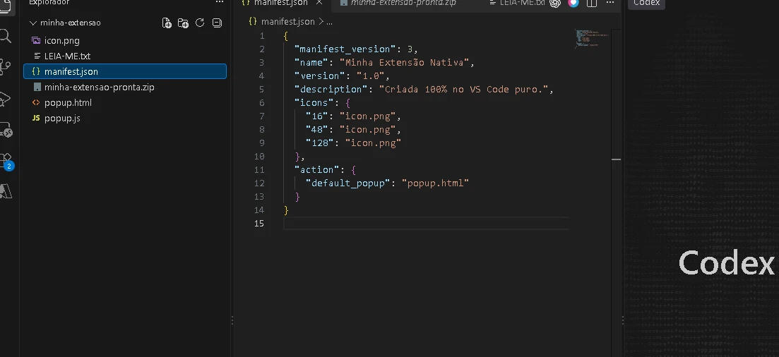Screen dimensions: 779x357
Task: Open the Extensions view with badge 2
Action: 6,162
